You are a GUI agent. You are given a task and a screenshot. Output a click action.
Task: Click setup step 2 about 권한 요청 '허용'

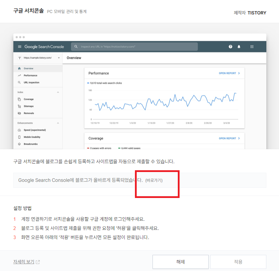click(x=90, y=228)
